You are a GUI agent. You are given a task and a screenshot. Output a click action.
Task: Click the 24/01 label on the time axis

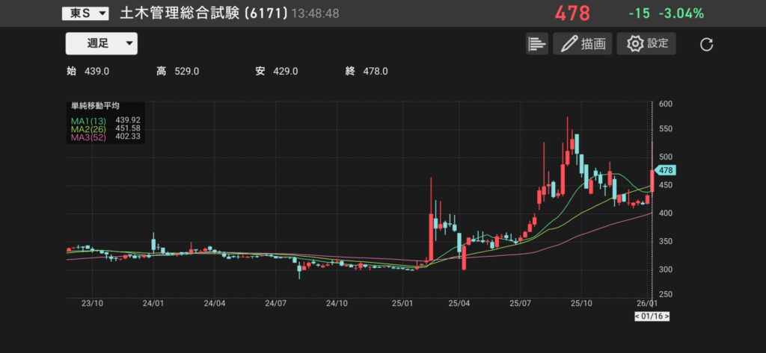click(x=153, y=304)
